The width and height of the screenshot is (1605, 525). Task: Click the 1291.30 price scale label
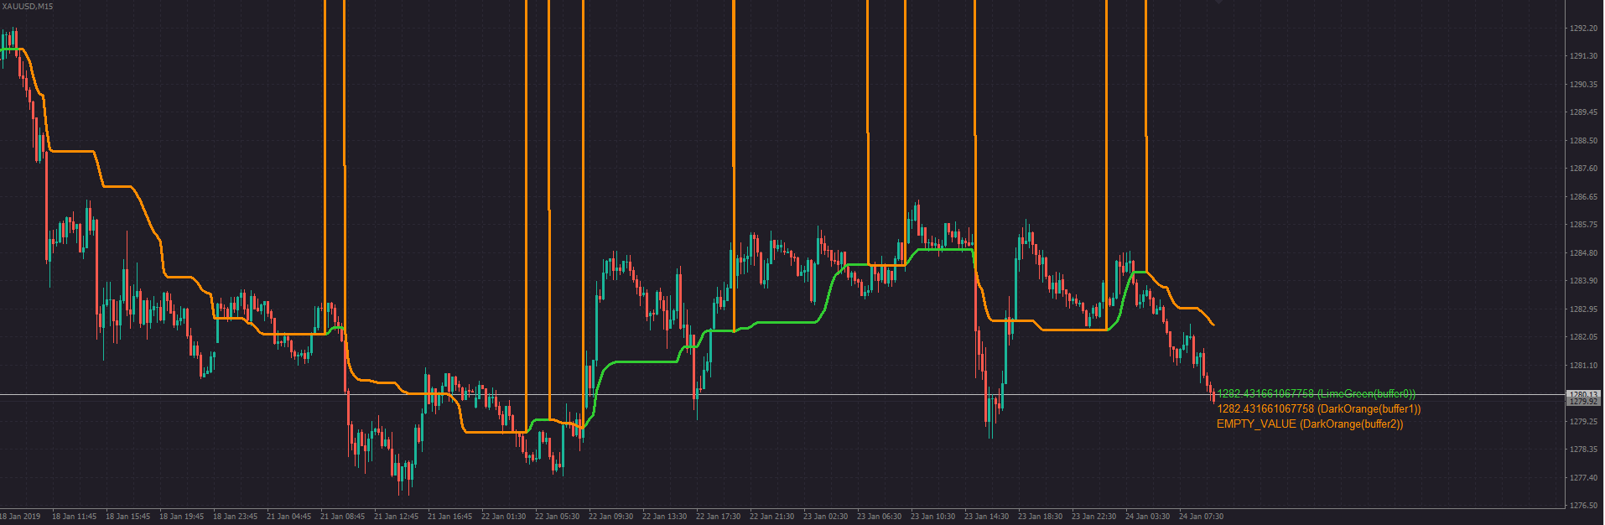click(x=1583, y=56)
